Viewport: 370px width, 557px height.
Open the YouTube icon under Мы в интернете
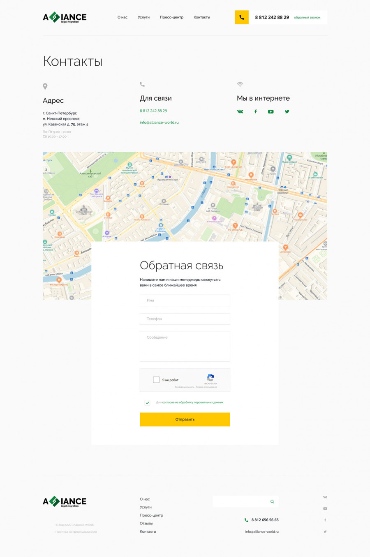click(x=271, y=111)
